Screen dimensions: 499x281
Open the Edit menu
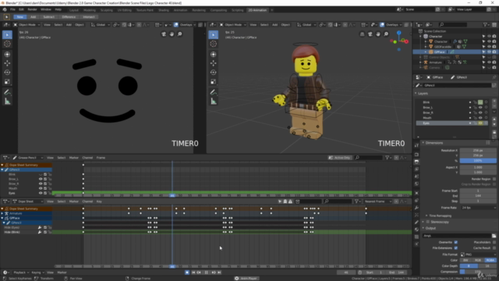tap(21, 9)
